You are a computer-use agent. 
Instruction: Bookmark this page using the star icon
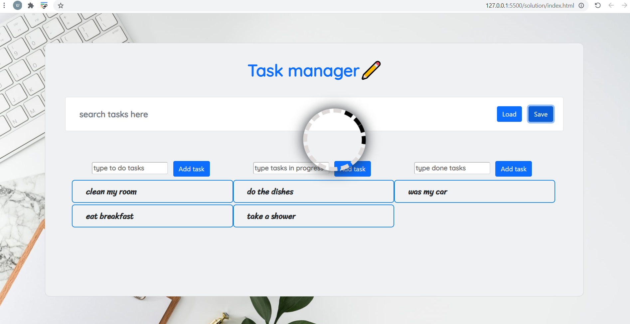[x=60, y=5]
